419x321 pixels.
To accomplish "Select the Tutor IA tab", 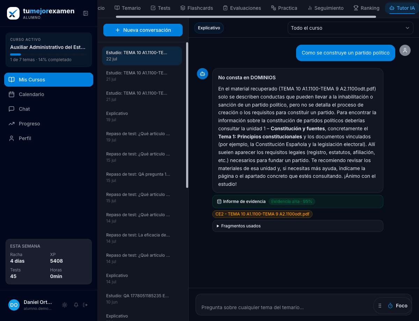I will 402,8.
